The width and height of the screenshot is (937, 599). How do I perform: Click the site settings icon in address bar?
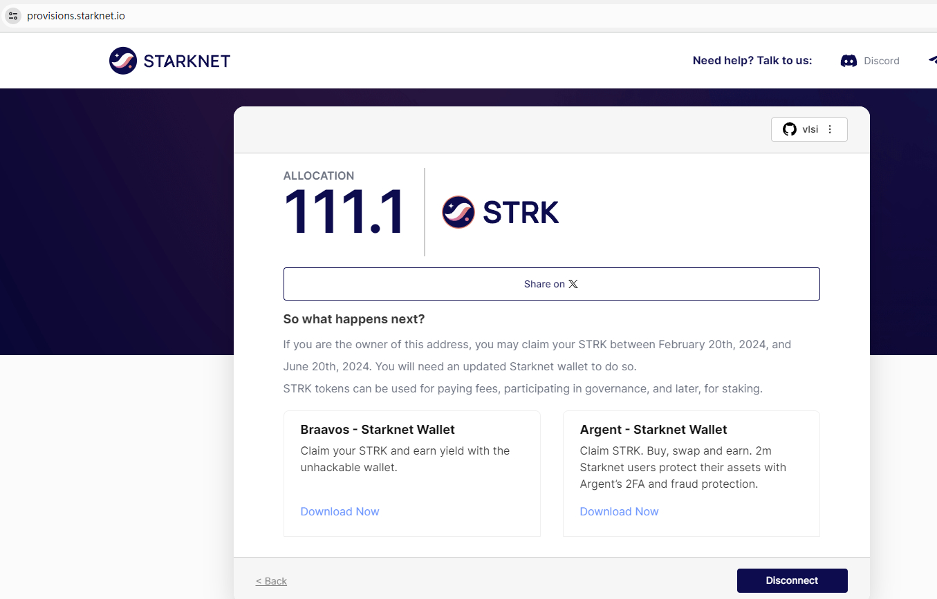pyautogui.click(x=13, y=15)
